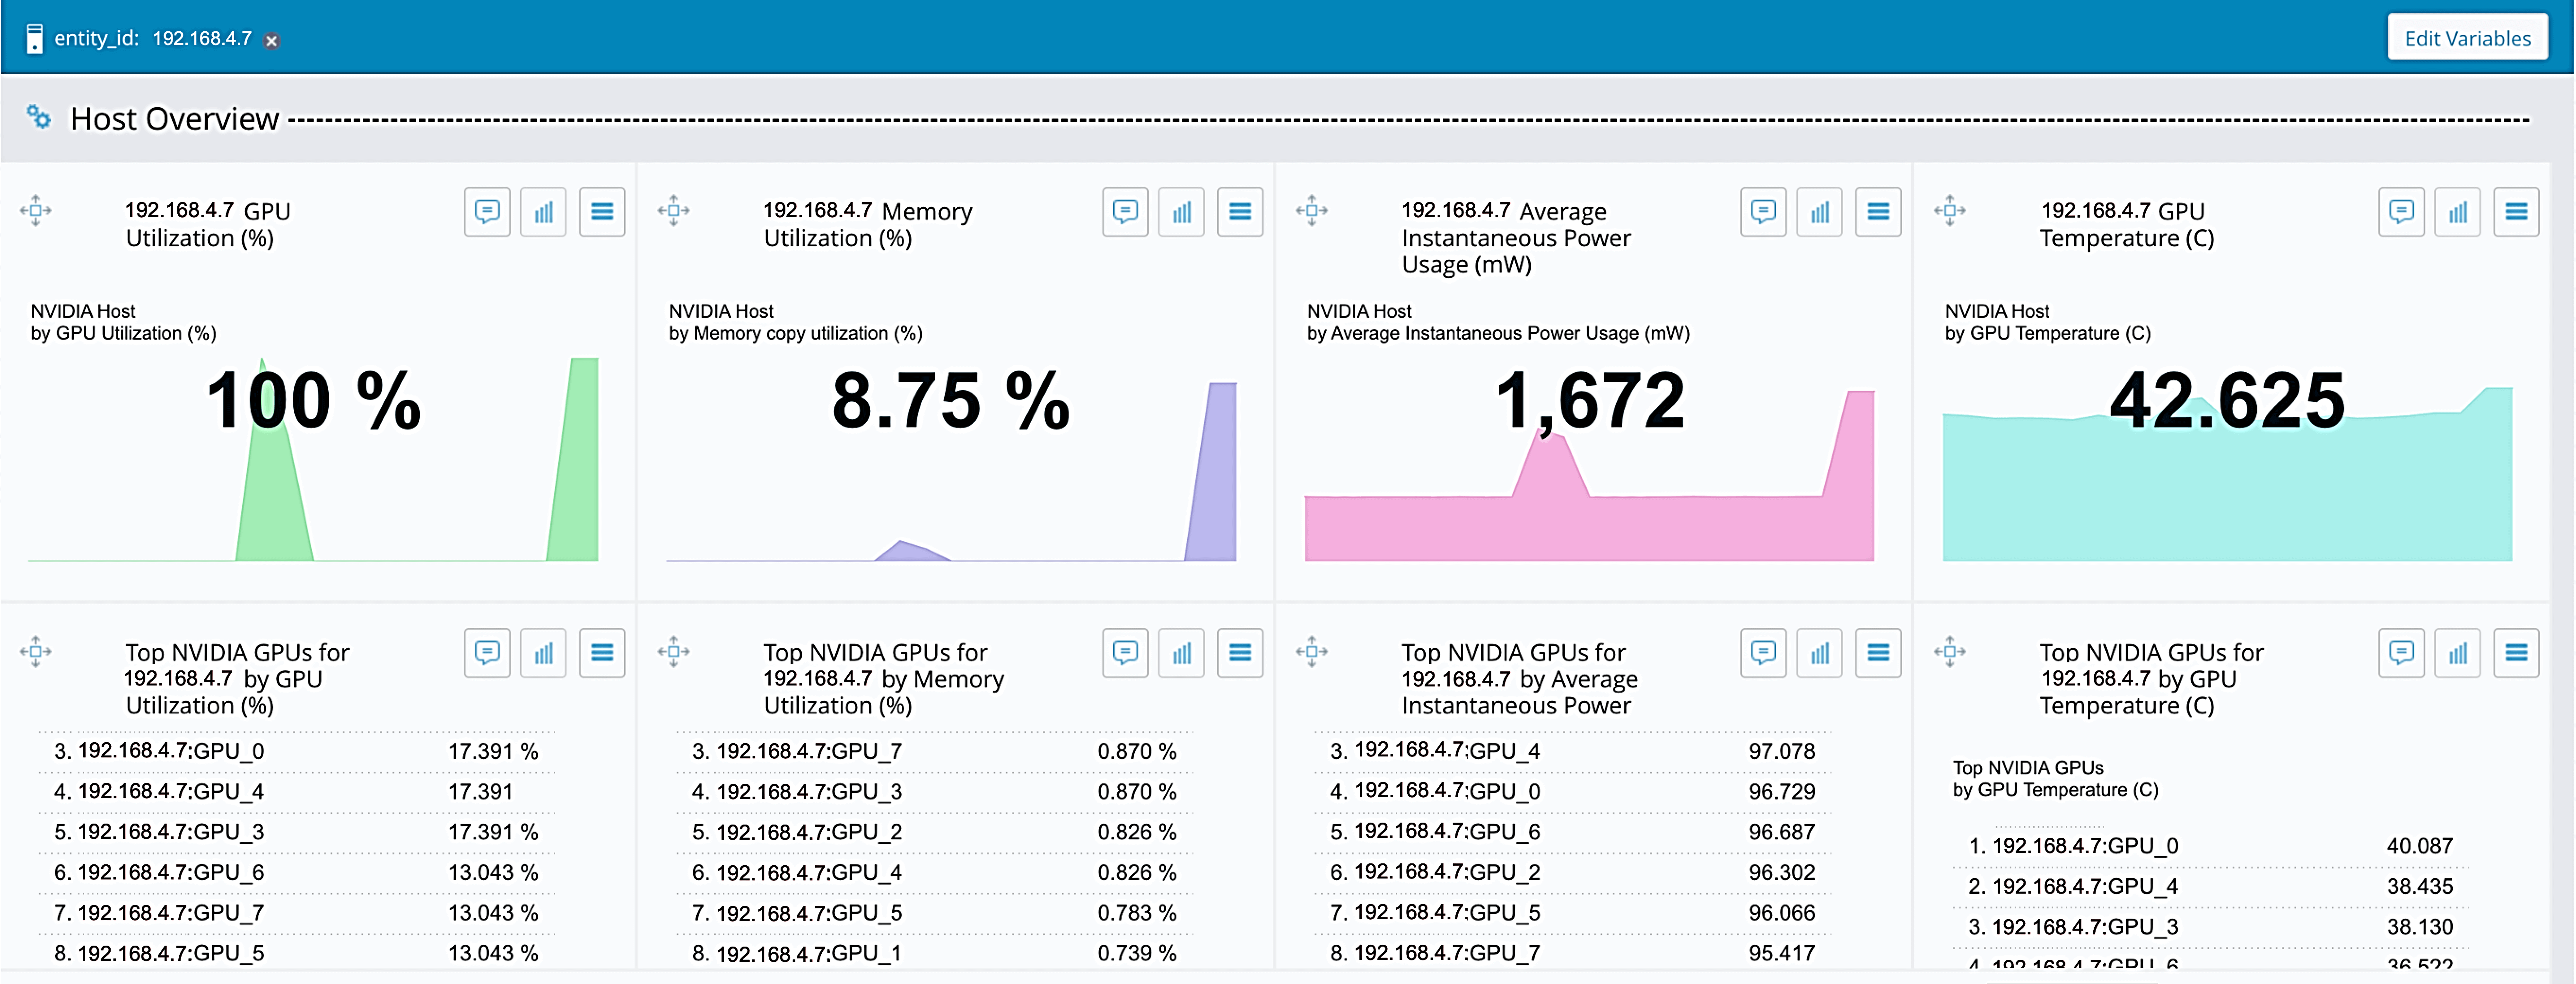
Task: Select GPU_4 row showing 97.078 power
Action: pyautogui.click(x=1572, y=752)
